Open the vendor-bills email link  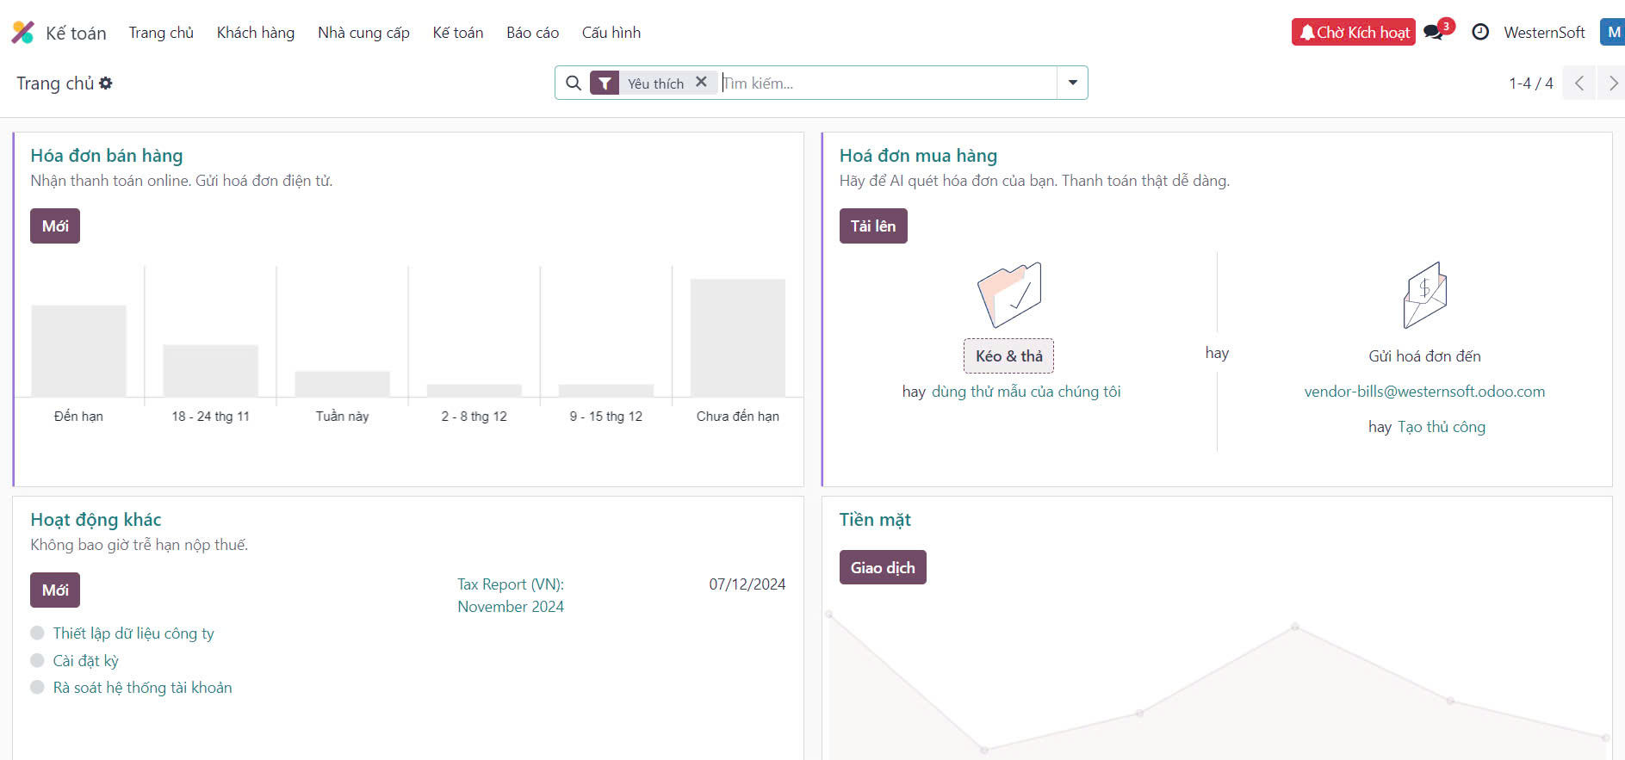pyautogui.click(x=1424, y=392)
